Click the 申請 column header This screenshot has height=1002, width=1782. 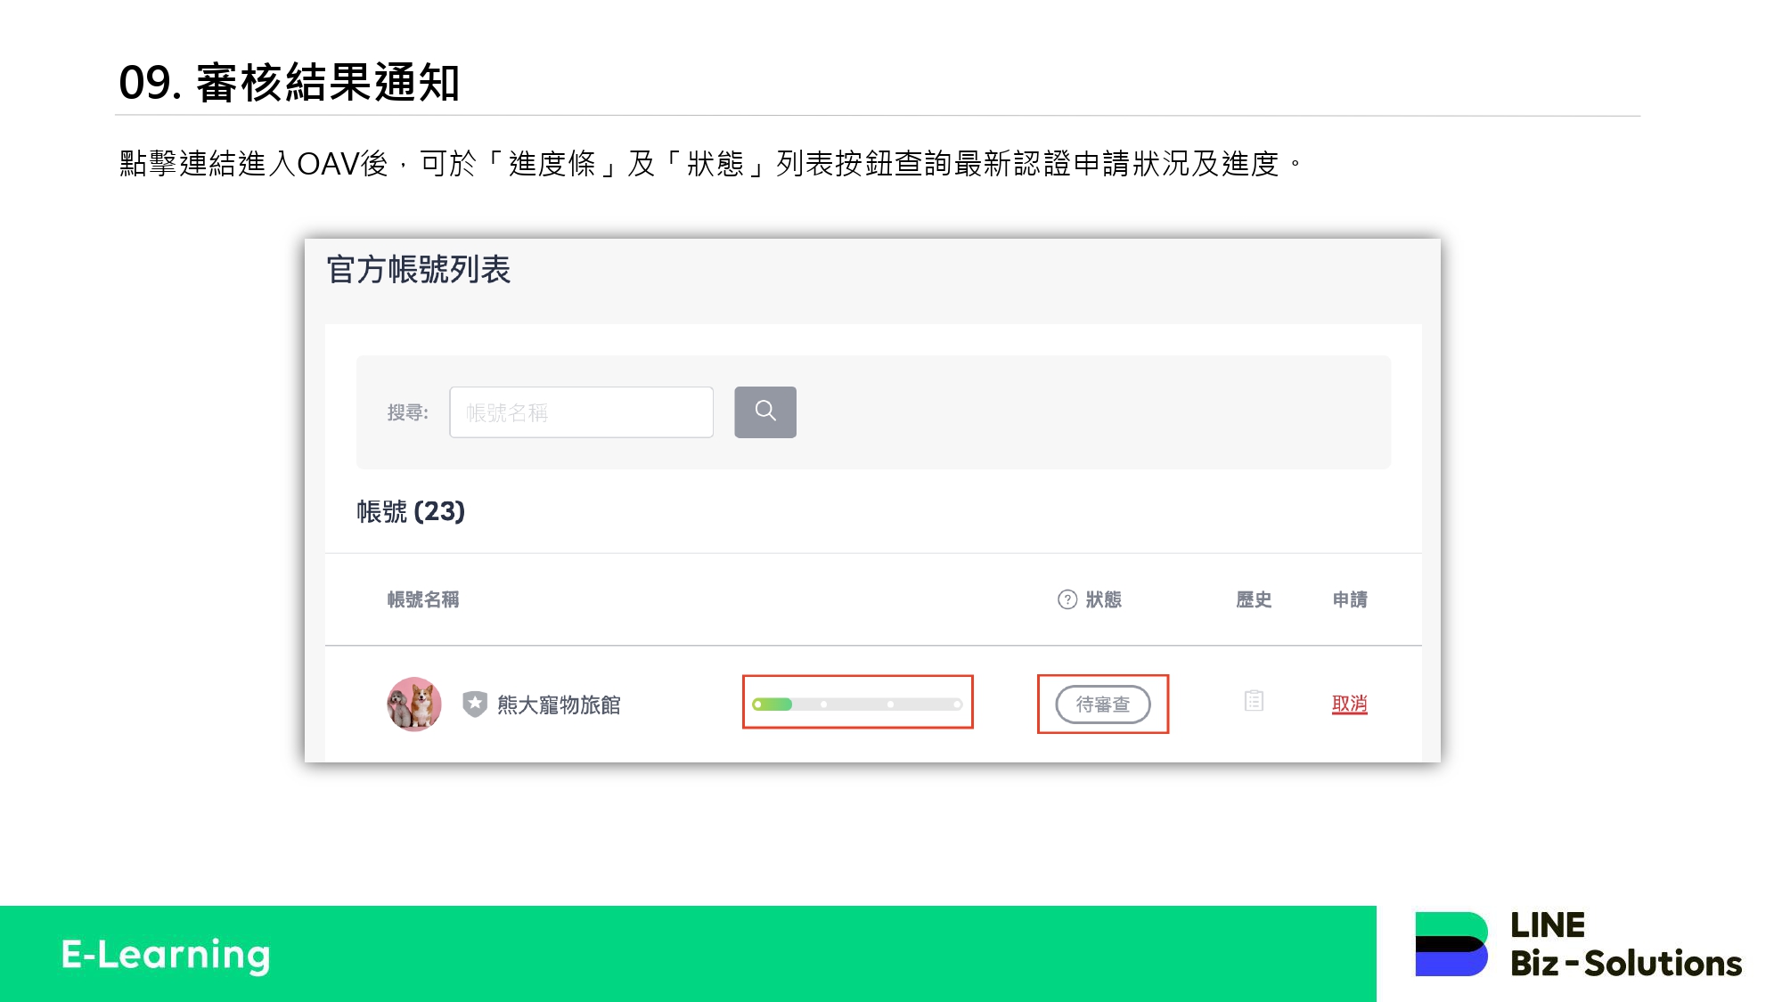tap(1349, 599)
